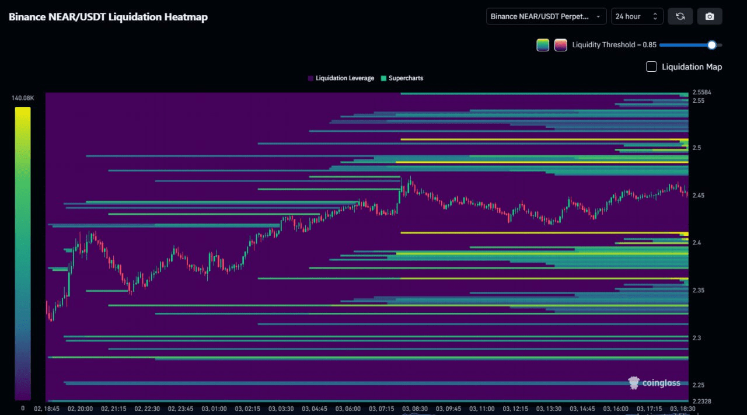Click the 03, 12:15 time axis label

point(515,409)
